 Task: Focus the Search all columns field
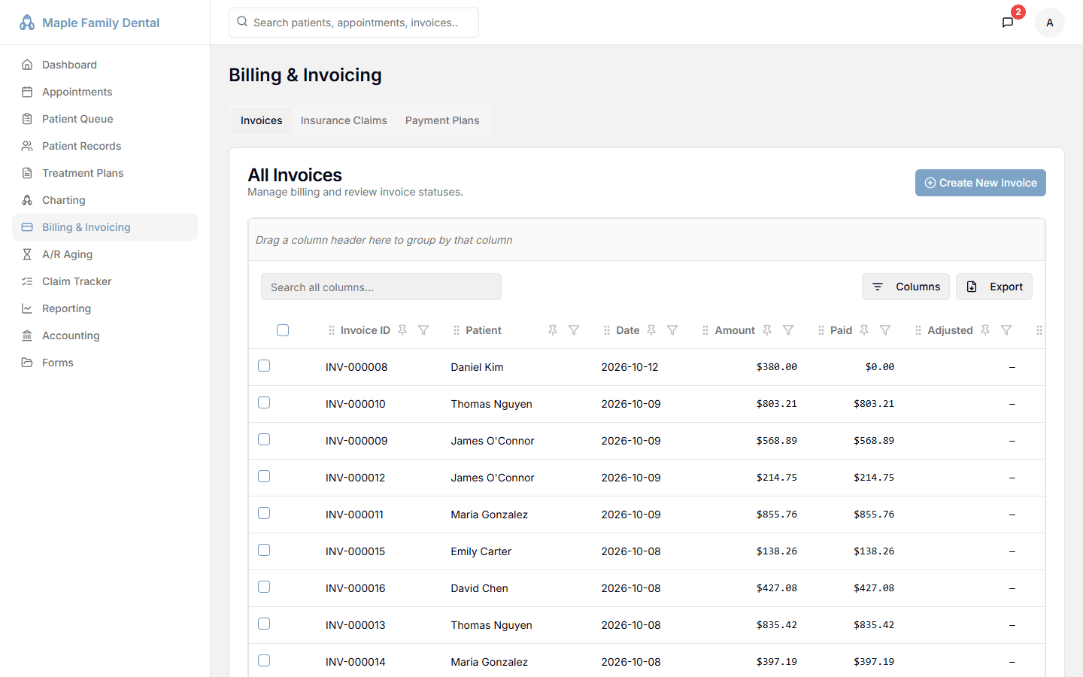(x=381, y=287)
